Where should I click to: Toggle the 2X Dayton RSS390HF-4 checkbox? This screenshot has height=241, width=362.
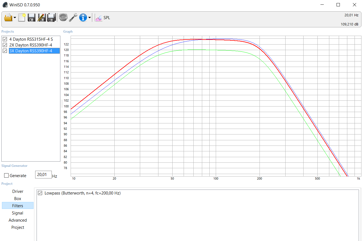(x=5, y=45)
